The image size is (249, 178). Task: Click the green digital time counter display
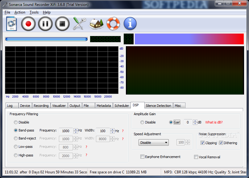(105, 39)
